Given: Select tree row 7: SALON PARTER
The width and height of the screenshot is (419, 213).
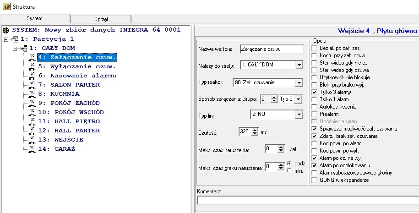Looking at the screenshot, I should point(69,85).
